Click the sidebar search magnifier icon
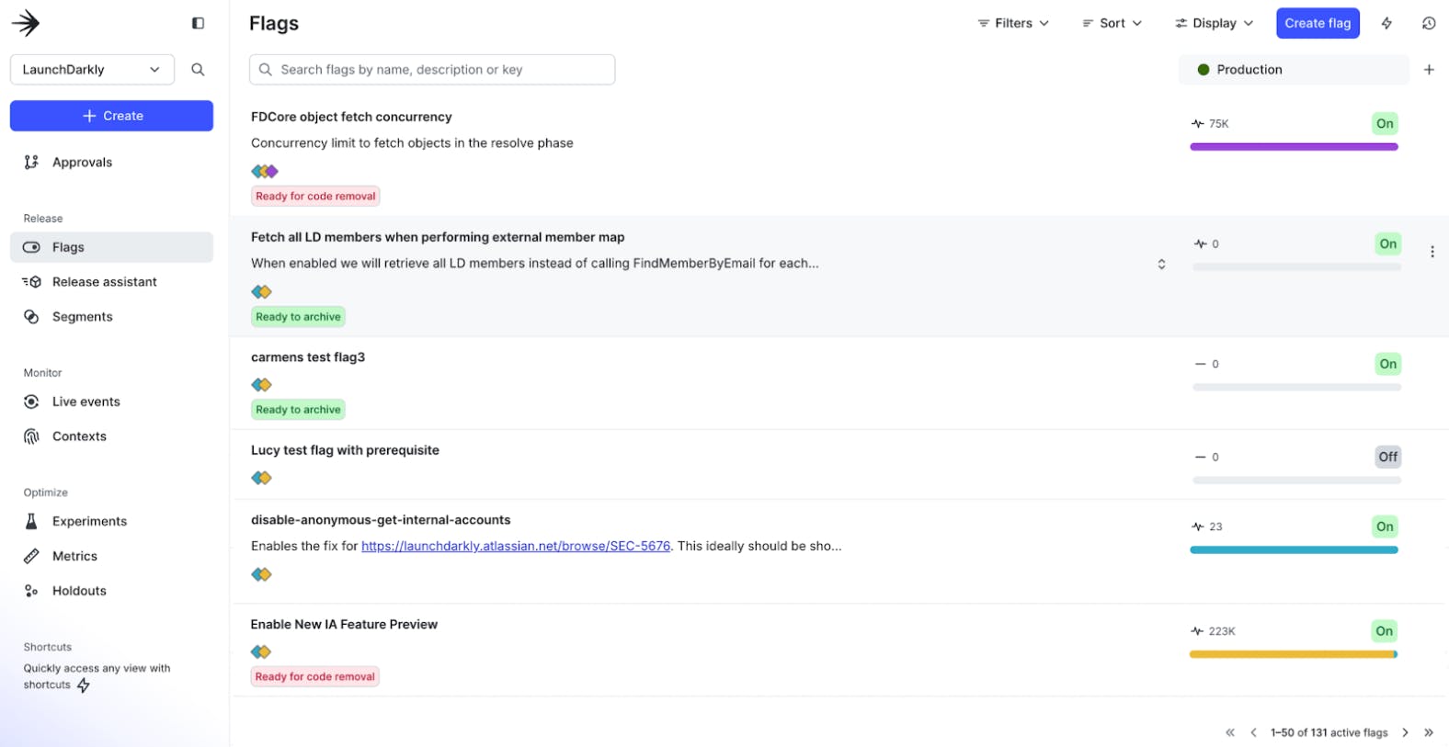 [x=198, y=70]
